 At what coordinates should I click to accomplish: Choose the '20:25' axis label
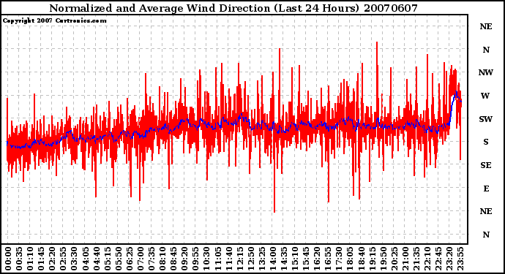[394, 259]
